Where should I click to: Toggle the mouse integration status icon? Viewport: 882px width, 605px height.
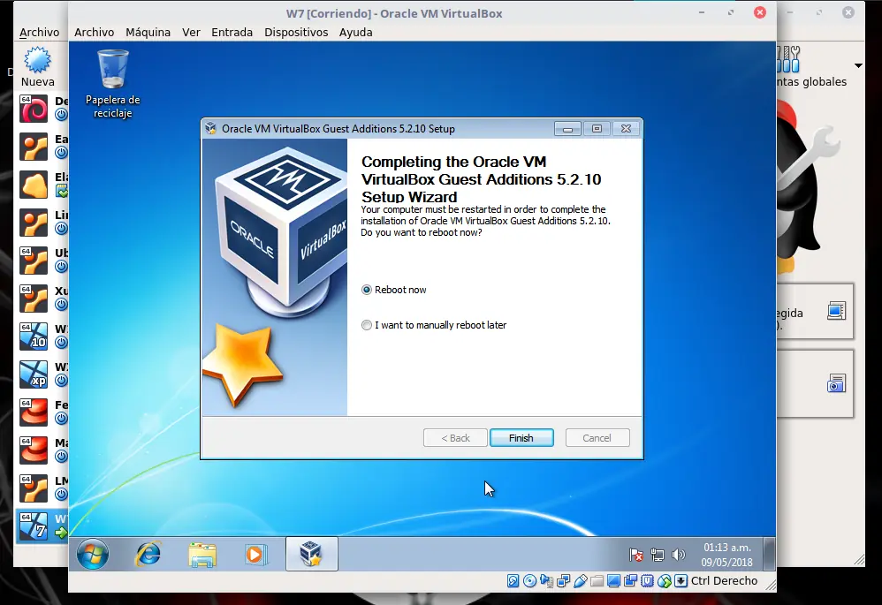pyautogui.click(x=665, y=581)
